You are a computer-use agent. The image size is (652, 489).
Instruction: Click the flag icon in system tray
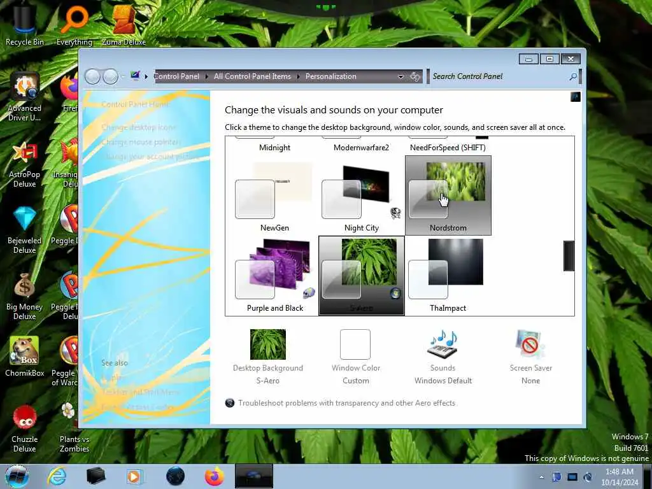click(556, 477)
